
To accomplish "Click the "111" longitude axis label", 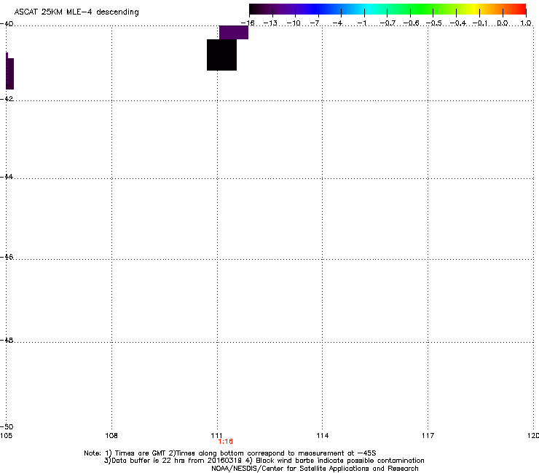I will pos(216,436).
